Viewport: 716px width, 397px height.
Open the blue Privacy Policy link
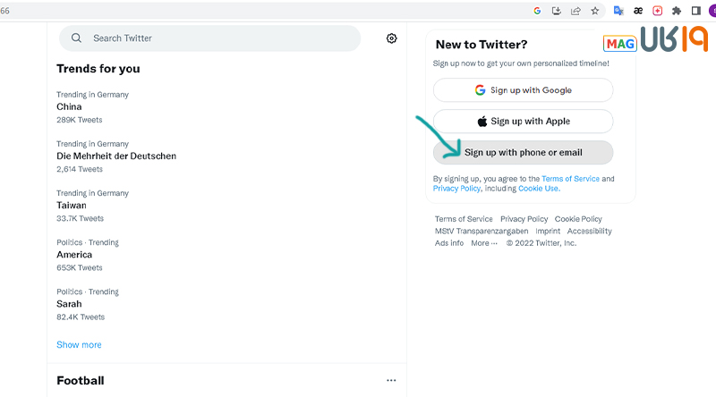456,189
